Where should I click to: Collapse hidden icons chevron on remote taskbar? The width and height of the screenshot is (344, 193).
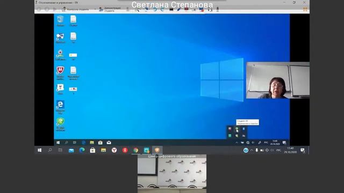click(236, 143)
